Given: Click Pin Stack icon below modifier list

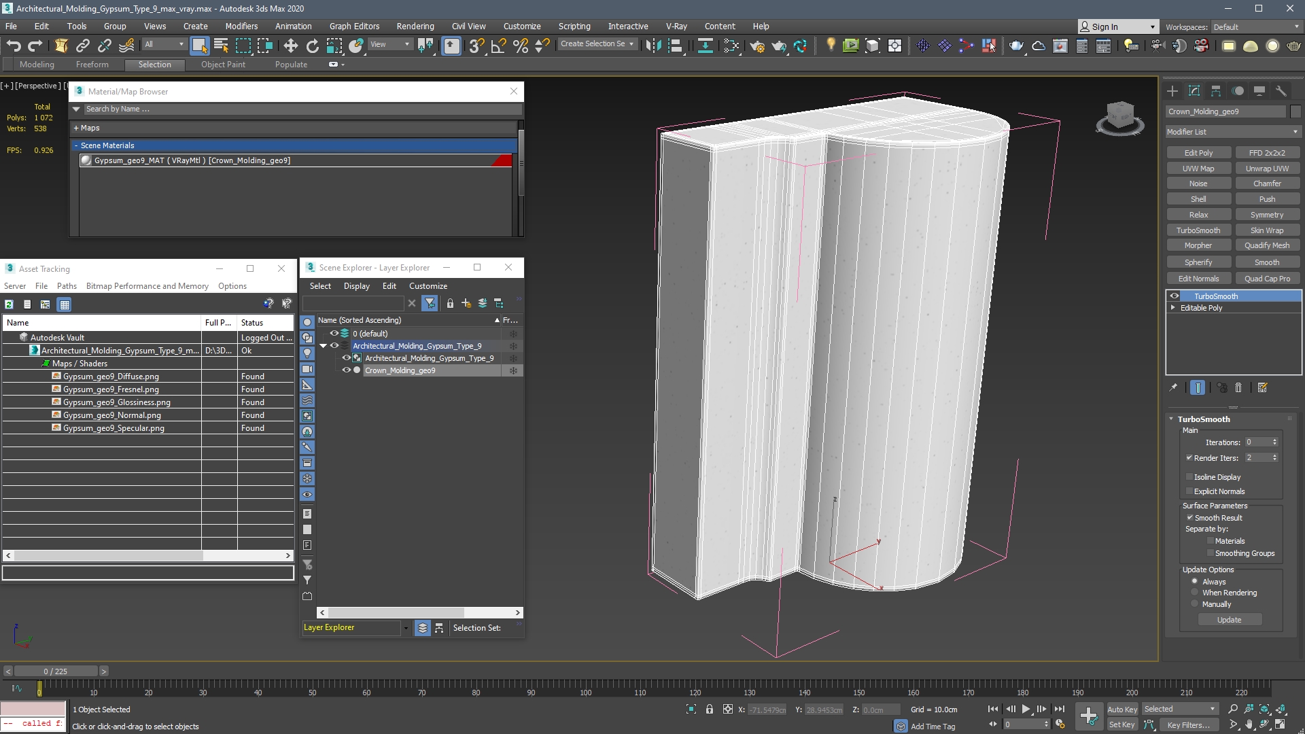Looking at the screenshot, I should 1173,387.
